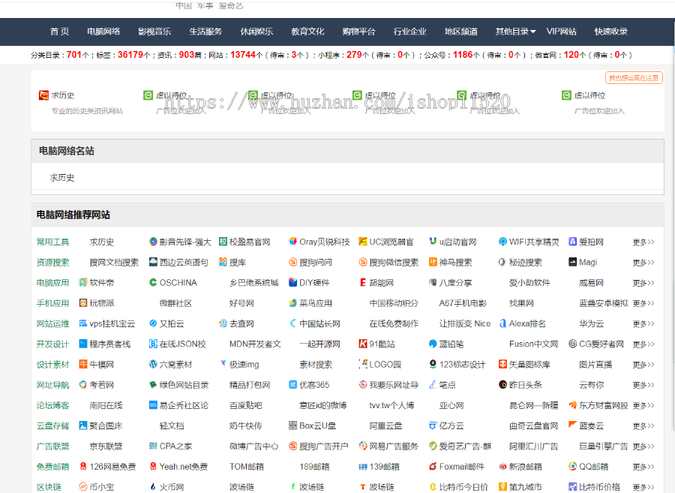Expand 更多>> in 网址导航 row

[643, 385]
